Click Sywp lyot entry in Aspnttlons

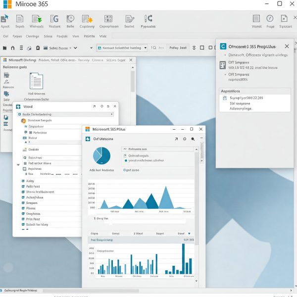point(246,98)
